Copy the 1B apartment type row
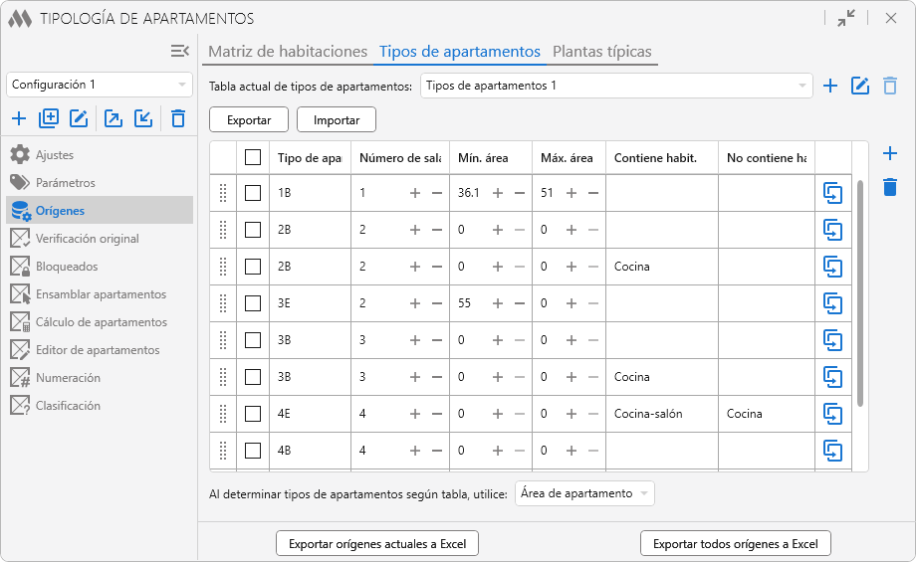The width and height of the screenshot is (916, 562). (832, 193)
